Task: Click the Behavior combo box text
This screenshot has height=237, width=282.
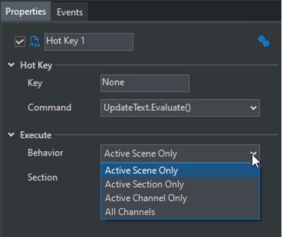Action: [141, 154]
